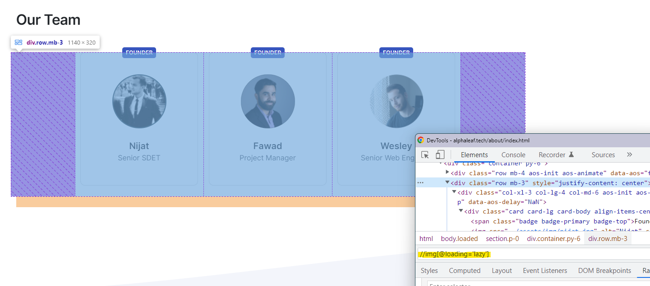
Task: Open the Sources tab
Action: 603,155
